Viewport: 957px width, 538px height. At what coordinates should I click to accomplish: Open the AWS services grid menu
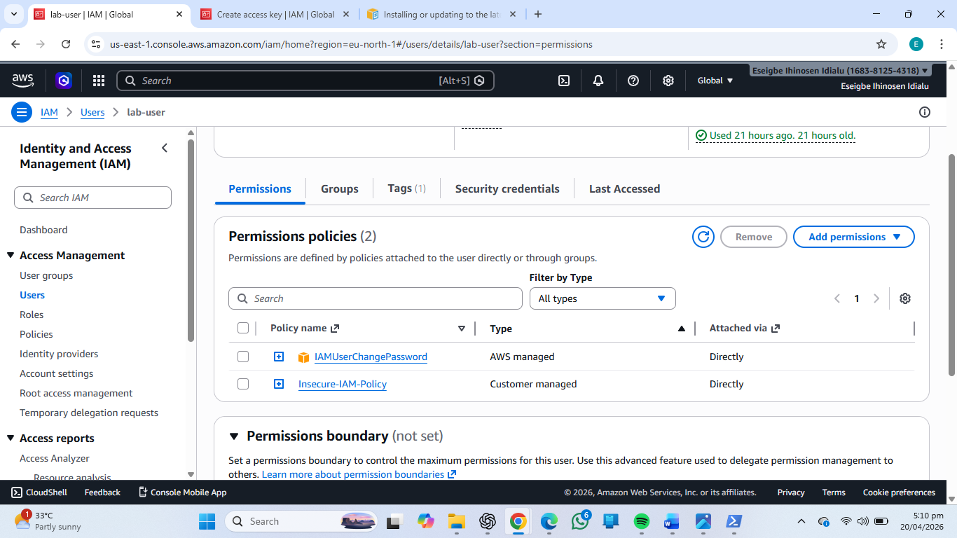tap(99, 81)
